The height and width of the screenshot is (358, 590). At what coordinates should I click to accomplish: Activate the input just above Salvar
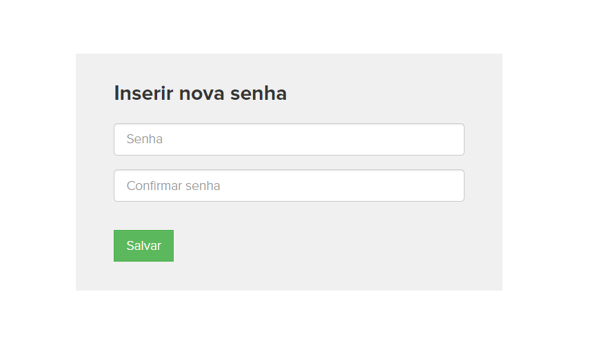tap(289, 186)
